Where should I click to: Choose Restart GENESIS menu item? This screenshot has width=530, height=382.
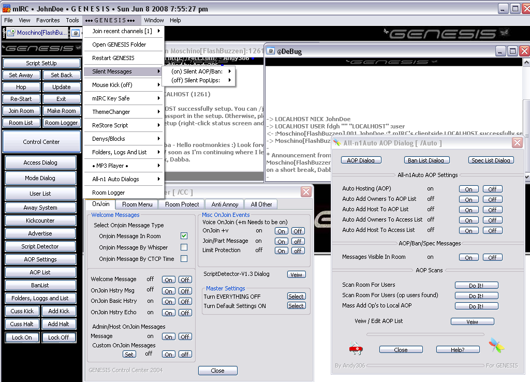tap(124, 58)
